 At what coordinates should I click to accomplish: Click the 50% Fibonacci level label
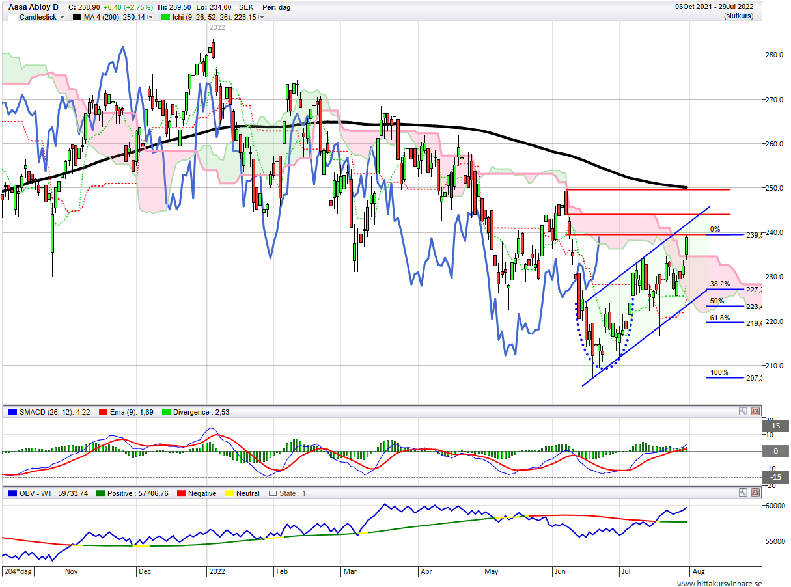pos(717,301)
